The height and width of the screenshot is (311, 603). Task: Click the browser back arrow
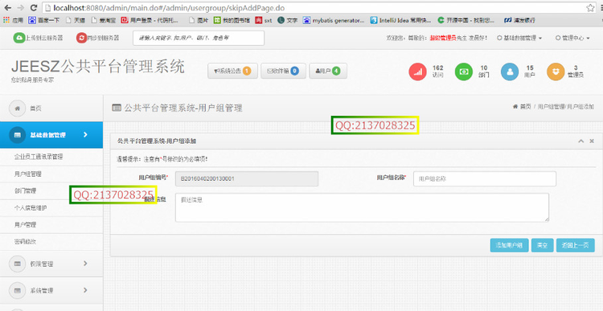[x=8, y=8]
